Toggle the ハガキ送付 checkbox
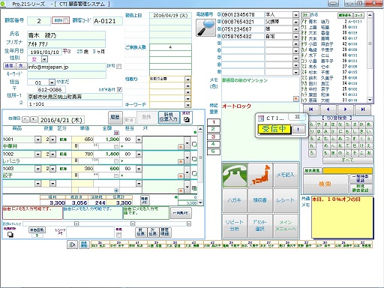Screen dimensions: 384x288 (119, 89)
